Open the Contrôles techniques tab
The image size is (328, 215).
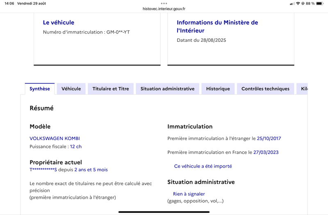tap(265, 89)
